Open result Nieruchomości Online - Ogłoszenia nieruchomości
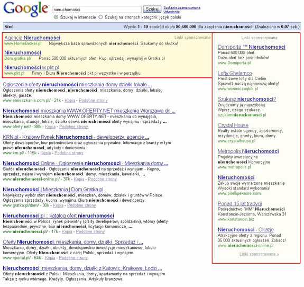 85,163
